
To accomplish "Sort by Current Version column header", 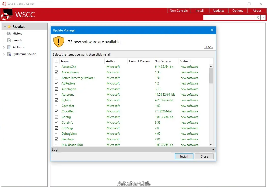I will tap(140, 61).
